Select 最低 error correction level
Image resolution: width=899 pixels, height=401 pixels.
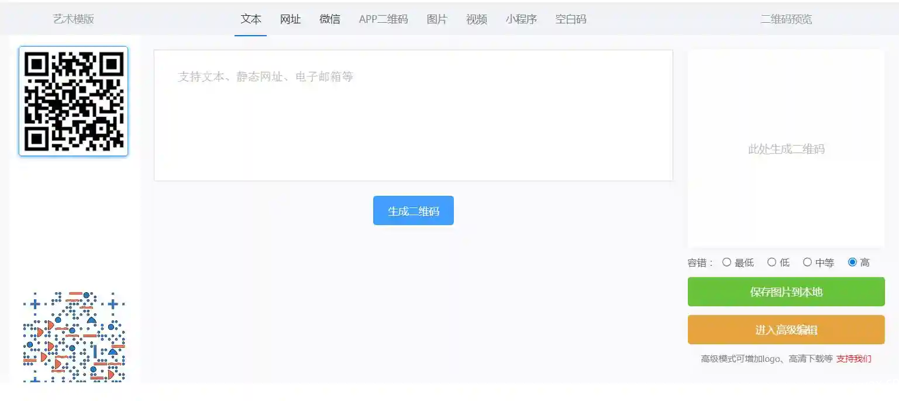pyautogui.click(x=727, y=262)
